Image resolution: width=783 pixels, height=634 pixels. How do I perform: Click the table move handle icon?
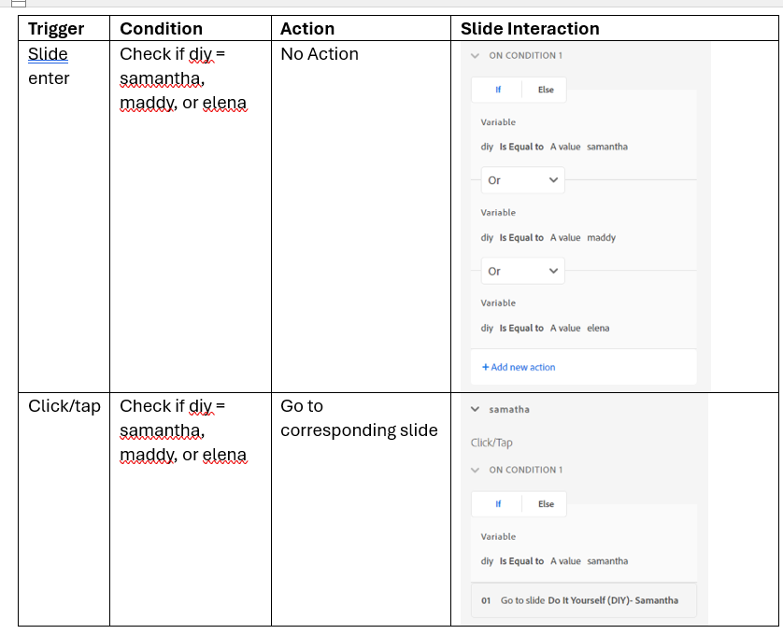click(19, 4)
